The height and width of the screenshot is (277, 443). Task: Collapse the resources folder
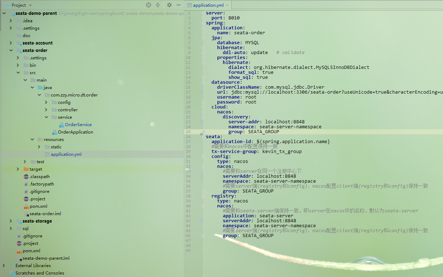click(x=32, y=140)
